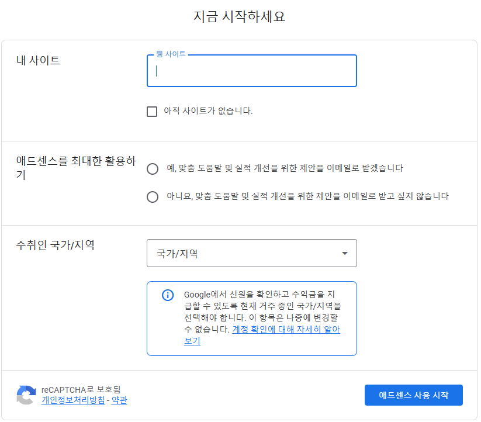Click the dropdown arrow in 국가/지역 box
This screenshot has height=422, width=481.
pos(345,253)
